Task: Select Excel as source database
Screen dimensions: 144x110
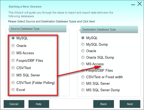Action: [13, 90]
